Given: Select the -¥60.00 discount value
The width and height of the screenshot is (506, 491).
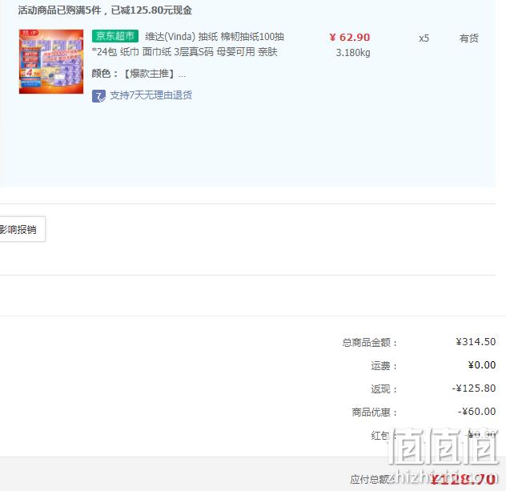Looking at the screenshot, I should 476,412.
